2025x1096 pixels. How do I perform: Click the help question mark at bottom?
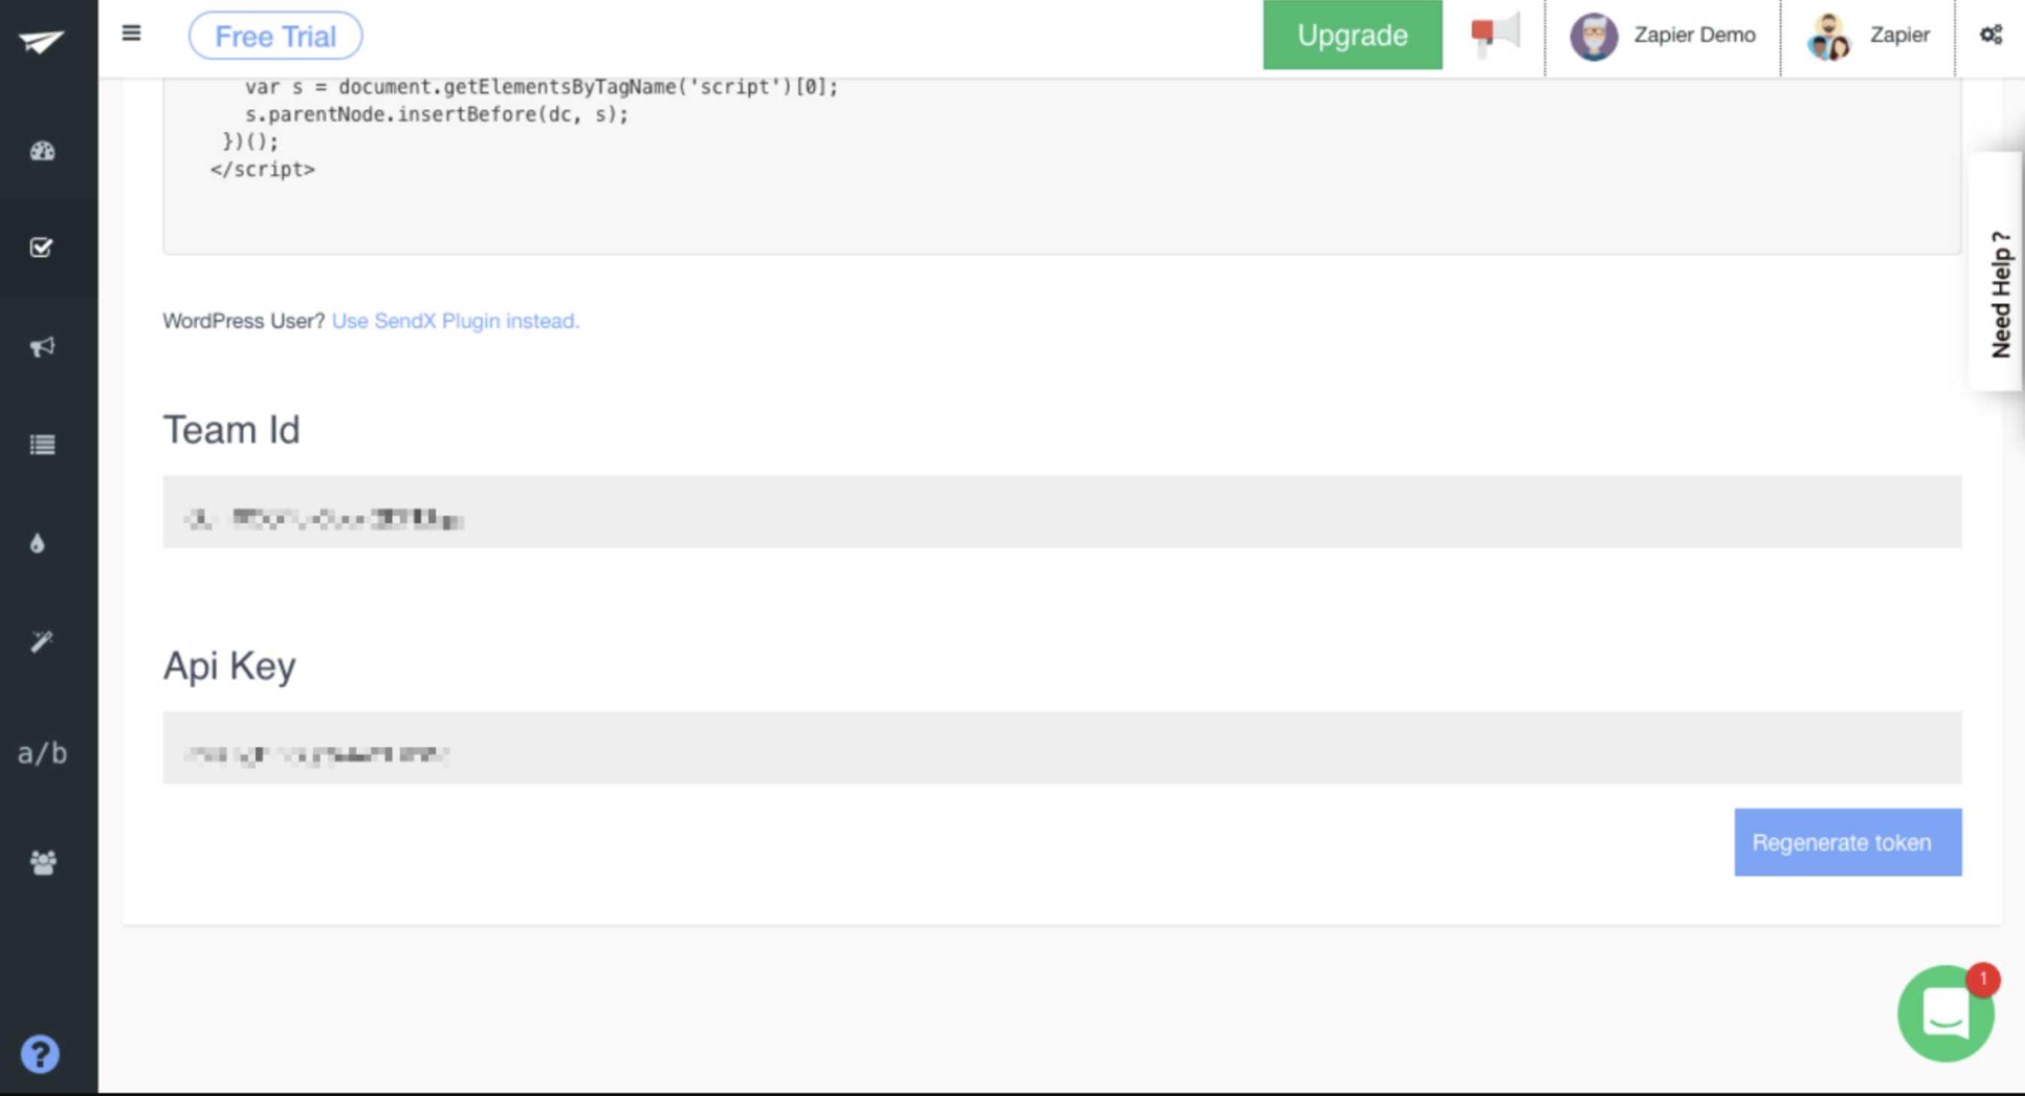tap(38, 1054)
